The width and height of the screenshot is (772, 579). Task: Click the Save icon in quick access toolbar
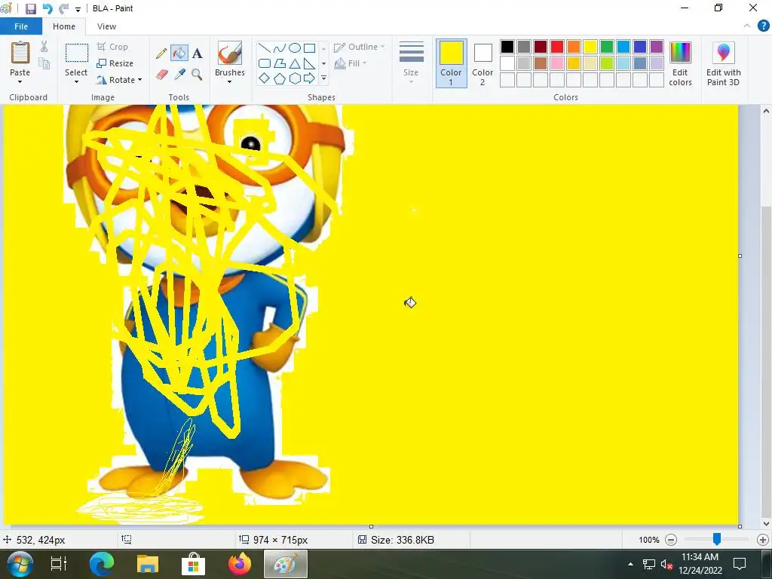pyautogui.click(x=30, y=9)
